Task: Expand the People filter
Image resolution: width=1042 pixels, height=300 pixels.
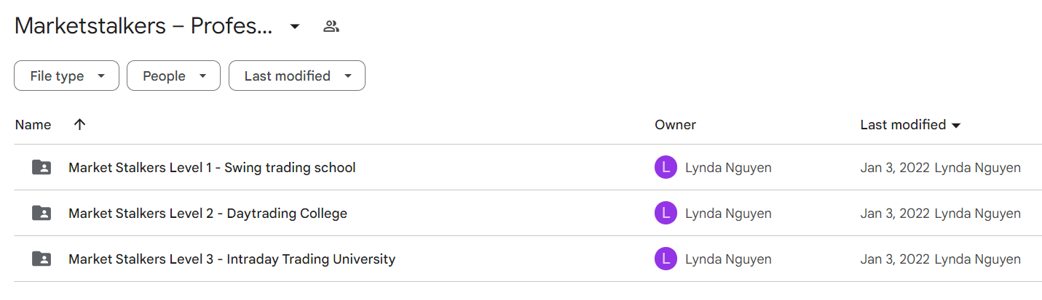Action: pyautogui.click(x=173, y=76)
